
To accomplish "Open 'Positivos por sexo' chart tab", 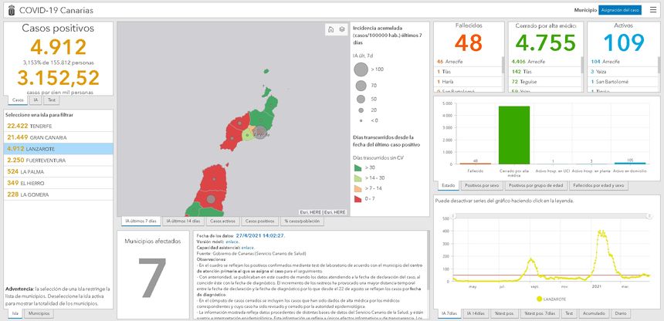I will 482,185.
